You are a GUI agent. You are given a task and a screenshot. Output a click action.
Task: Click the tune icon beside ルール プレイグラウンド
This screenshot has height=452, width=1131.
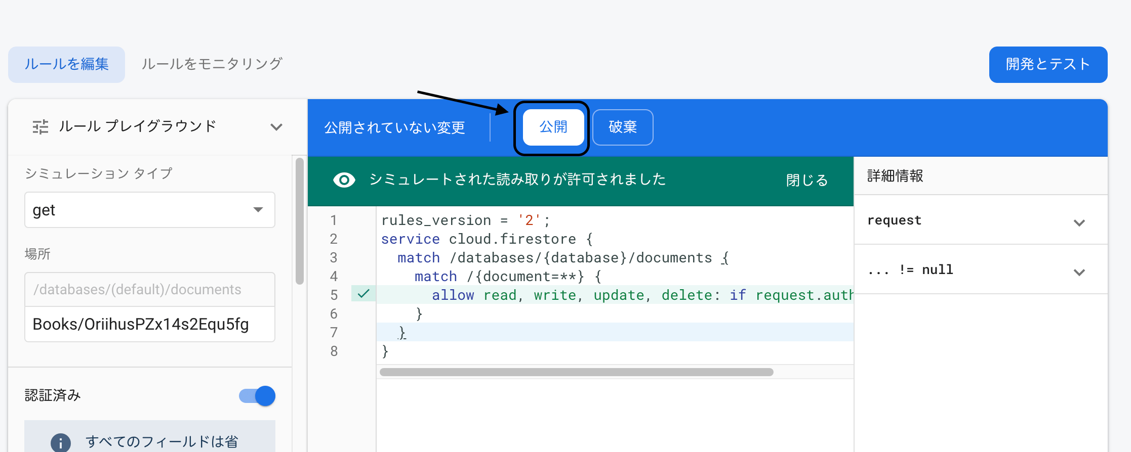[41, 126]
